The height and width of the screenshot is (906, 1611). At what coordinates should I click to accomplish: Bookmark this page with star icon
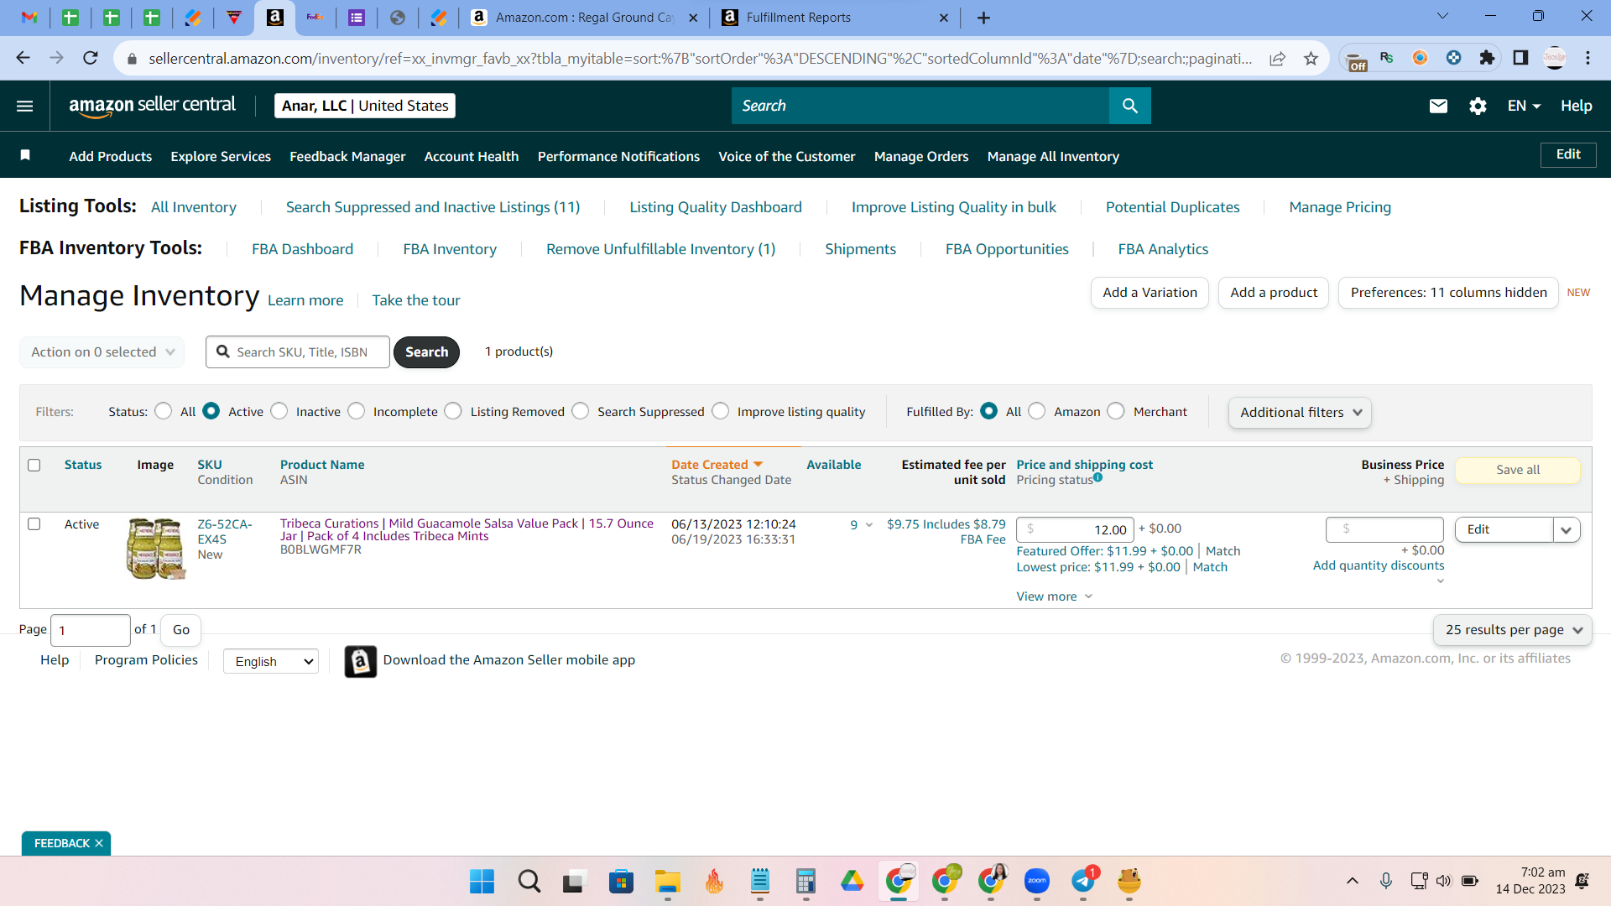[1311, 58]
